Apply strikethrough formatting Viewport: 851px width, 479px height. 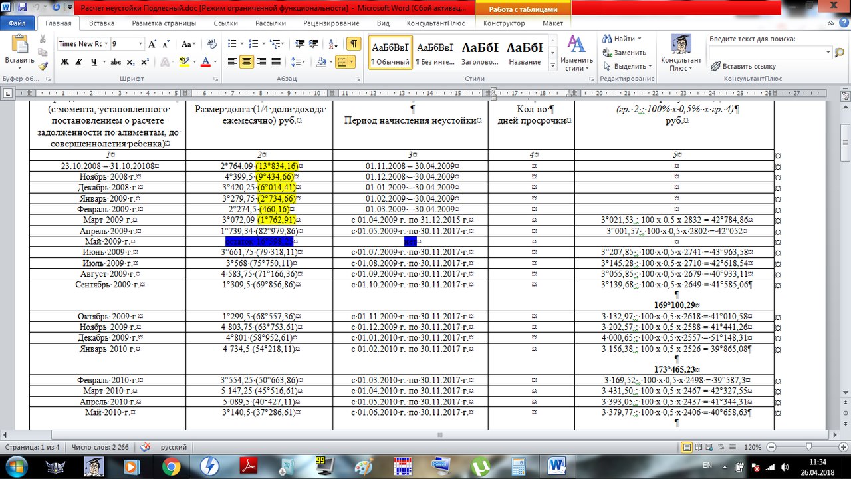[116, 62]
